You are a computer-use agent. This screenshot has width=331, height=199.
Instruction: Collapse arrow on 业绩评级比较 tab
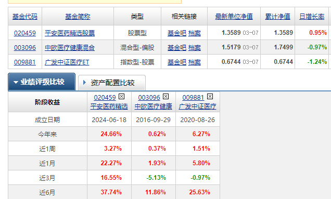pyautogui.click(x=16, y=82)
